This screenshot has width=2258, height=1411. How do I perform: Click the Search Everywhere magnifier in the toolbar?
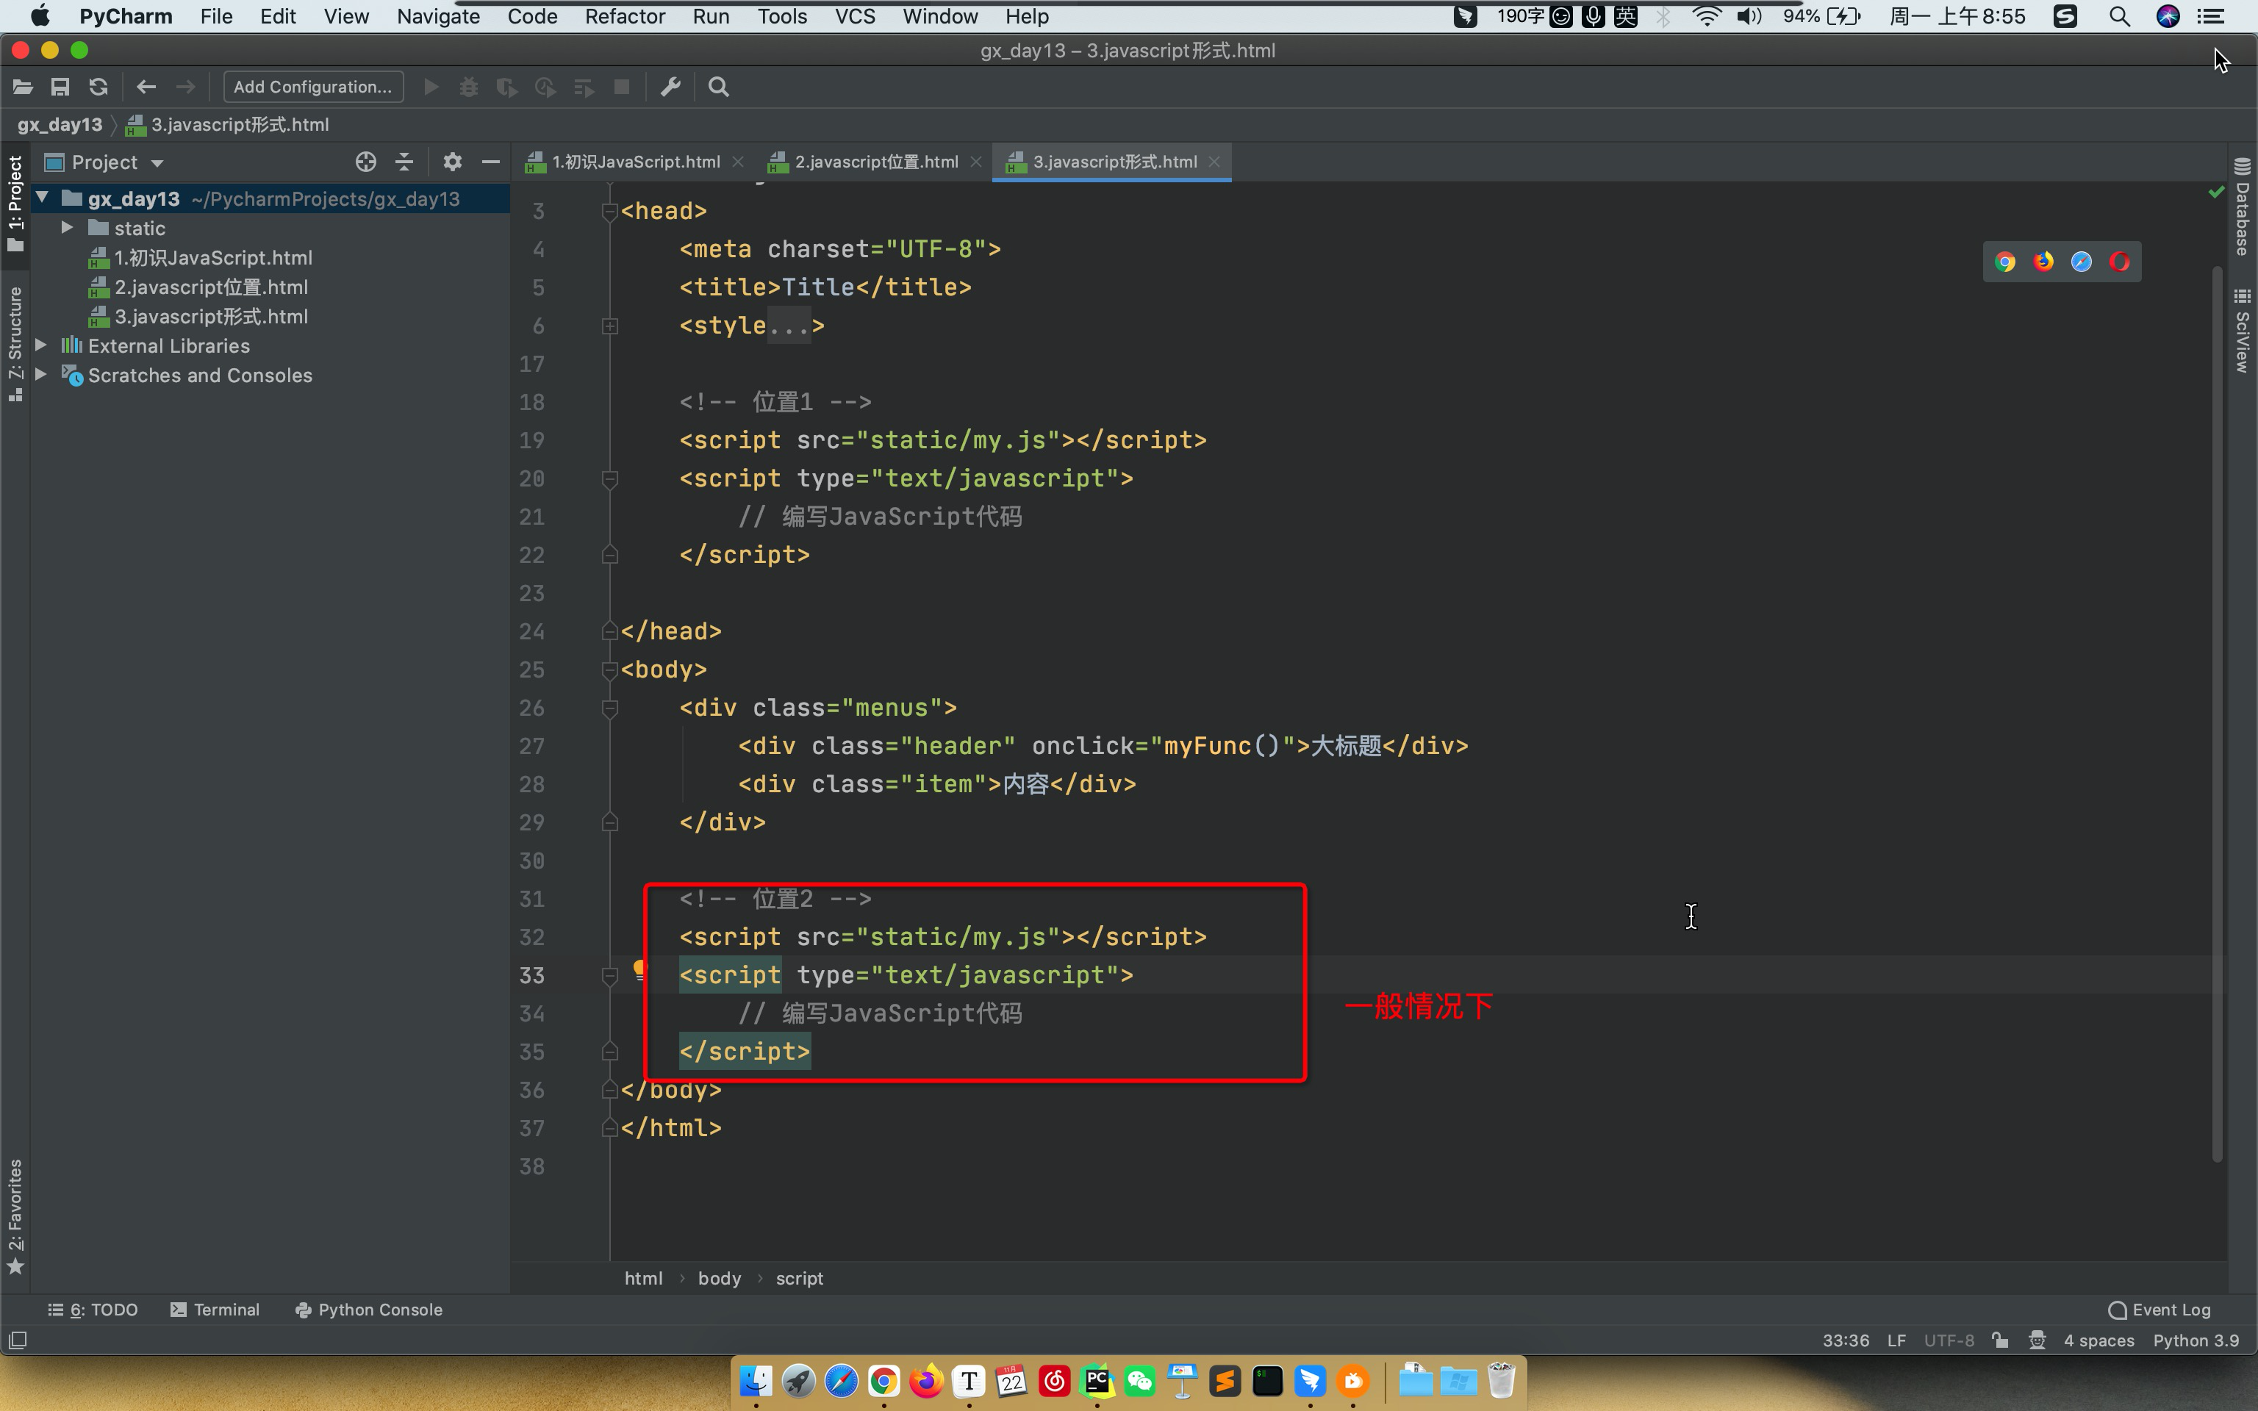click(x=717, y=87)
